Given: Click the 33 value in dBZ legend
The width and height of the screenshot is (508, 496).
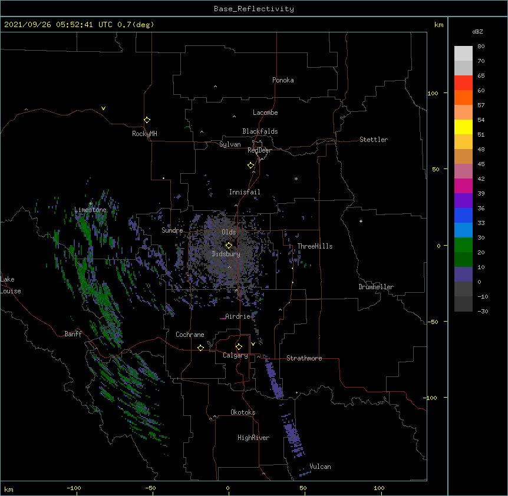Looking at the screenshot, I should (x=481, y=223).
